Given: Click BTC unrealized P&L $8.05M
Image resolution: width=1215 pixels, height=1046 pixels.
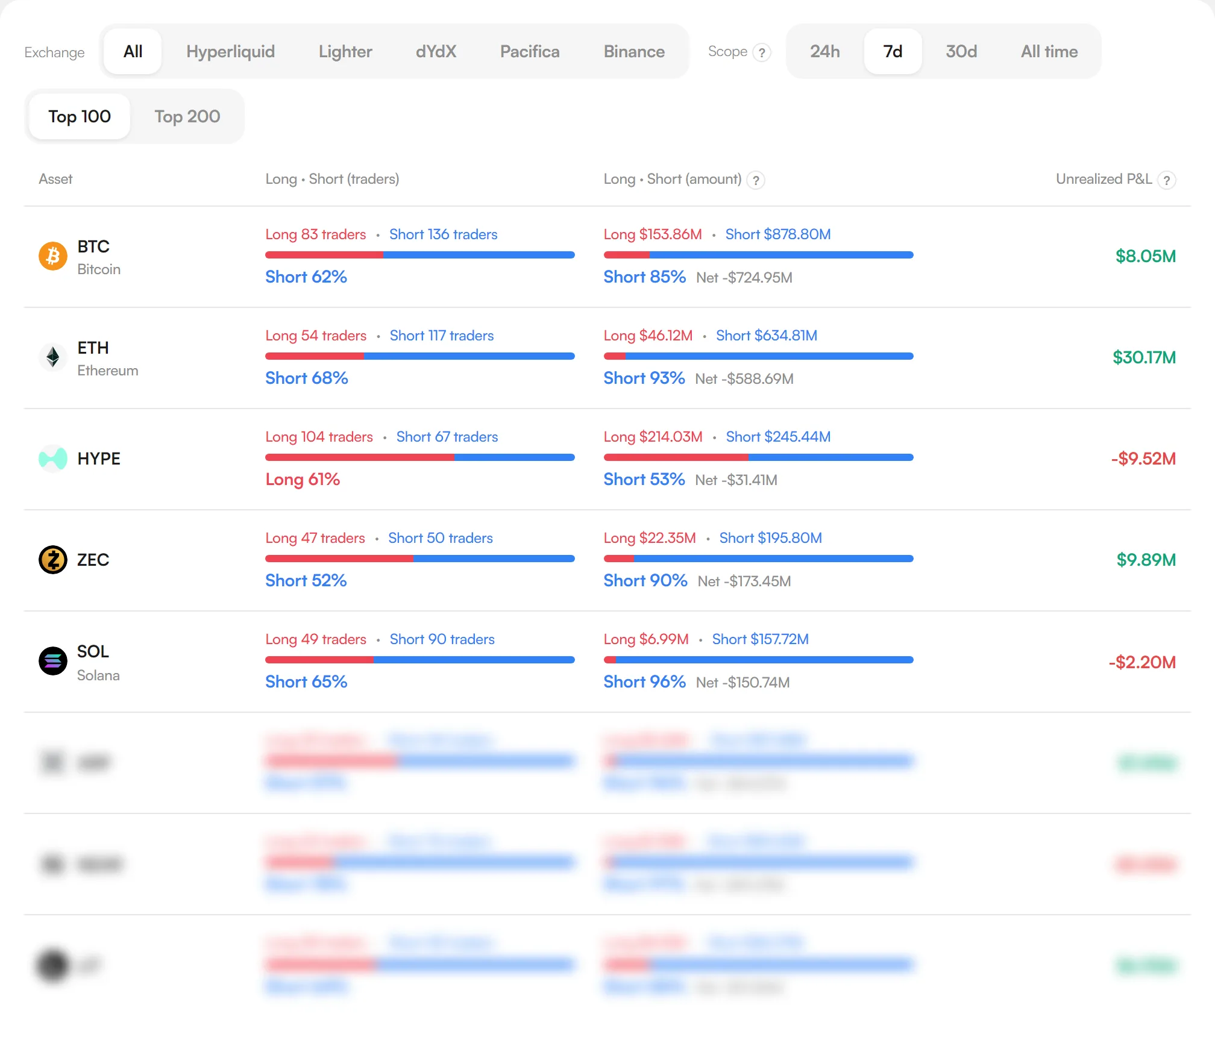Looking at the screenshot, I should coord(1146,256).
